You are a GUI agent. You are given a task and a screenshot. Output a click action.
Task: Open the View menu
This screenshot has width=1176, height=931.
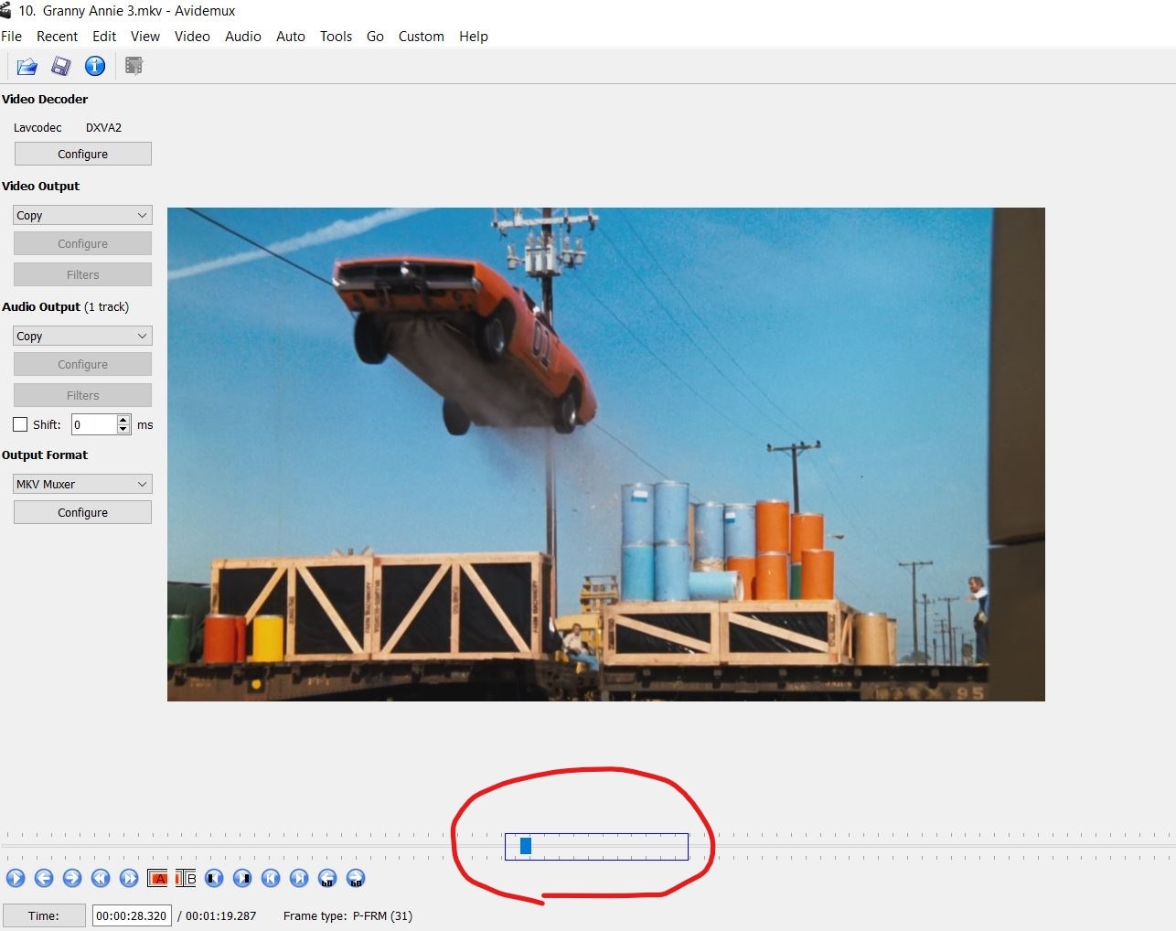145,37
